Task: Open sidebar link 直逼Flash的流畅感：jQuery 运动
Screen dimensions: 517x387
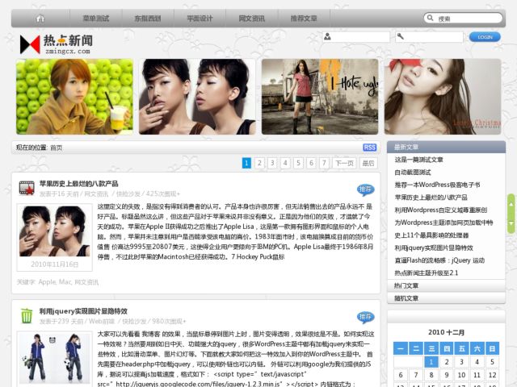Action: (439, 260)
